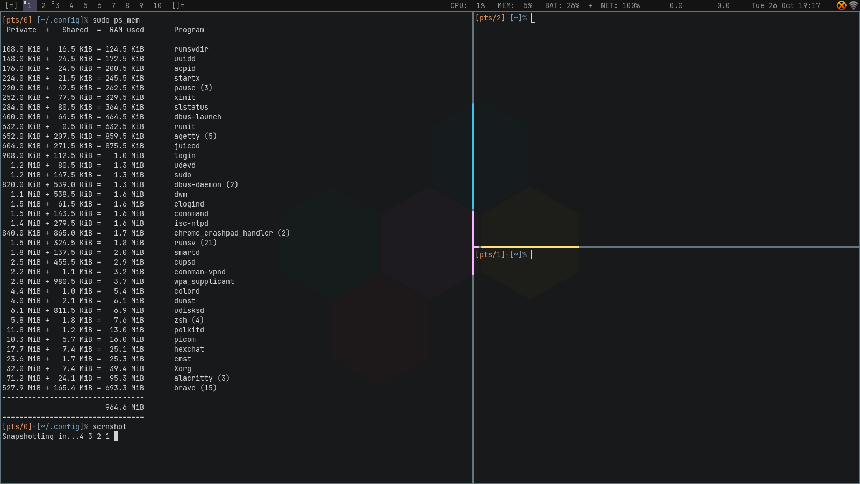The height and width of the screenshot is (484, 860).
Task: Click the BAT 26% status entry
Action: 562,5
